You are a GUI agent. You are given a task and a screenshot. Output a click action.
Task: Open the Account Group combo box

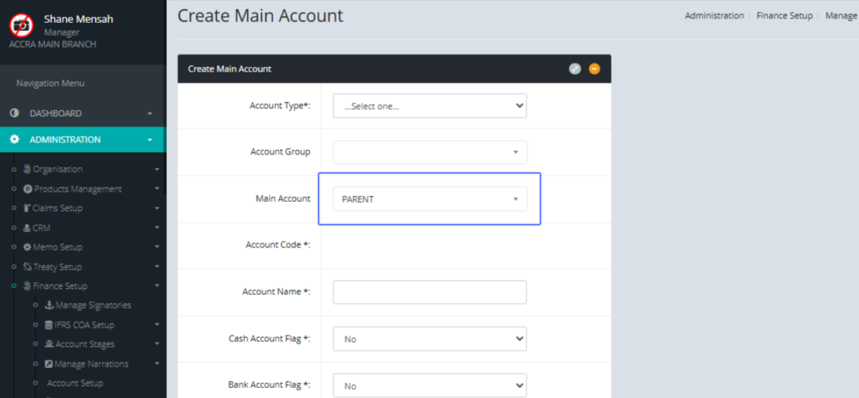pyautogui.click(x=429, y=152)
